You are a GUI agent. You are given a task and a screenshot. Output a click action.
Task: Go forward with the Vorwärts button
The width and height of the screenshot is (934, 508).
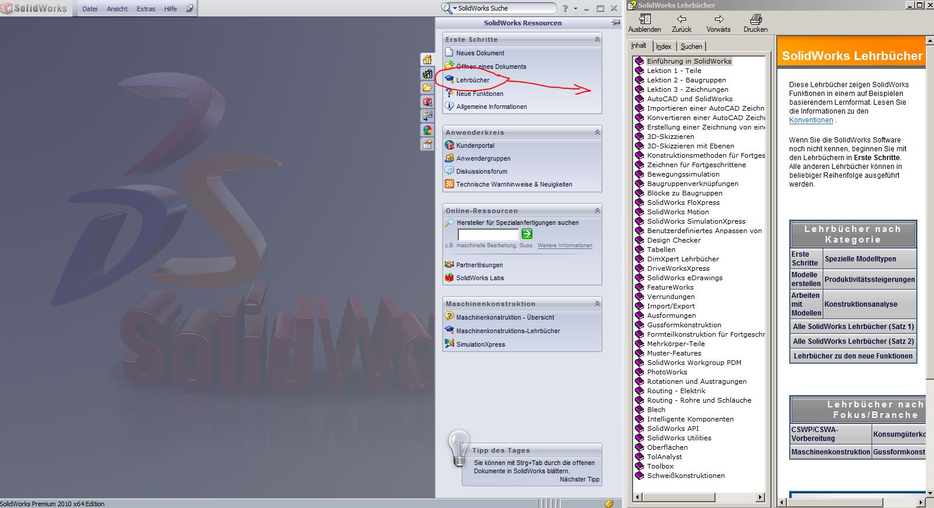(x=718, y=24)
